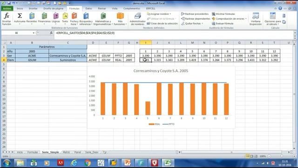Image resolution: width=298 pixels, height=168 pixels.
Task: Switch to the Datos ribbon tab
Action: tap(88, 8)
